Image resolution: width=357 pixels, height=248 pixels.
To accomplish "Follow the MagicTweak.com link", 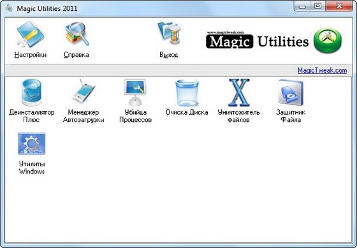I will coord(322,70).
